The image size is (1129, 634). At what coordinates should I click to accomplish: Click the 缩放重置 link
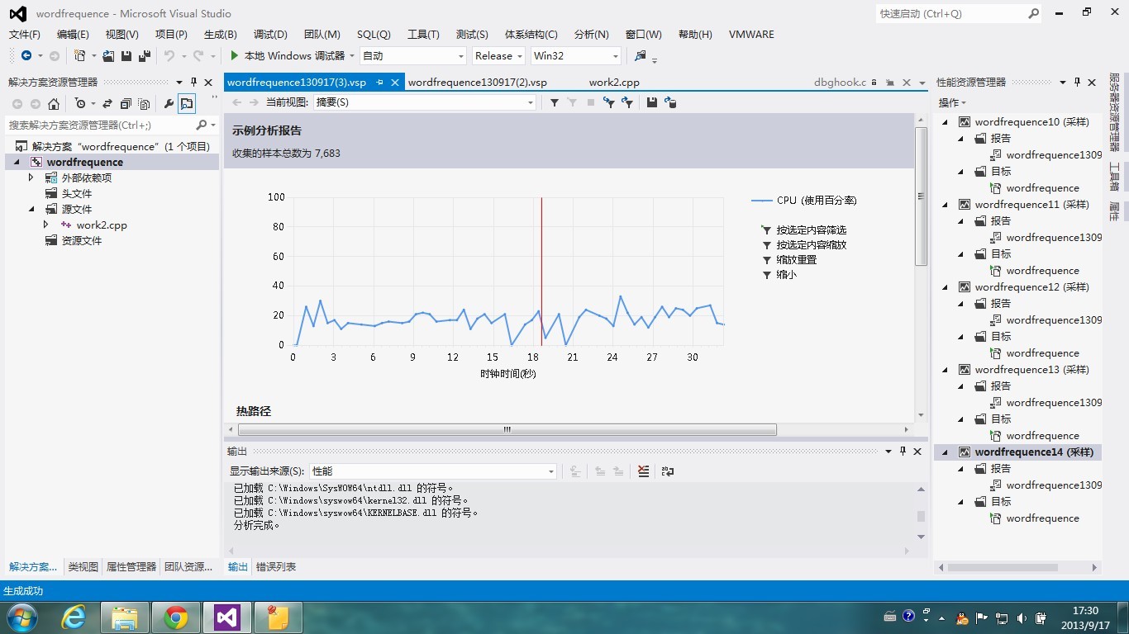click(x=797, y=260)
